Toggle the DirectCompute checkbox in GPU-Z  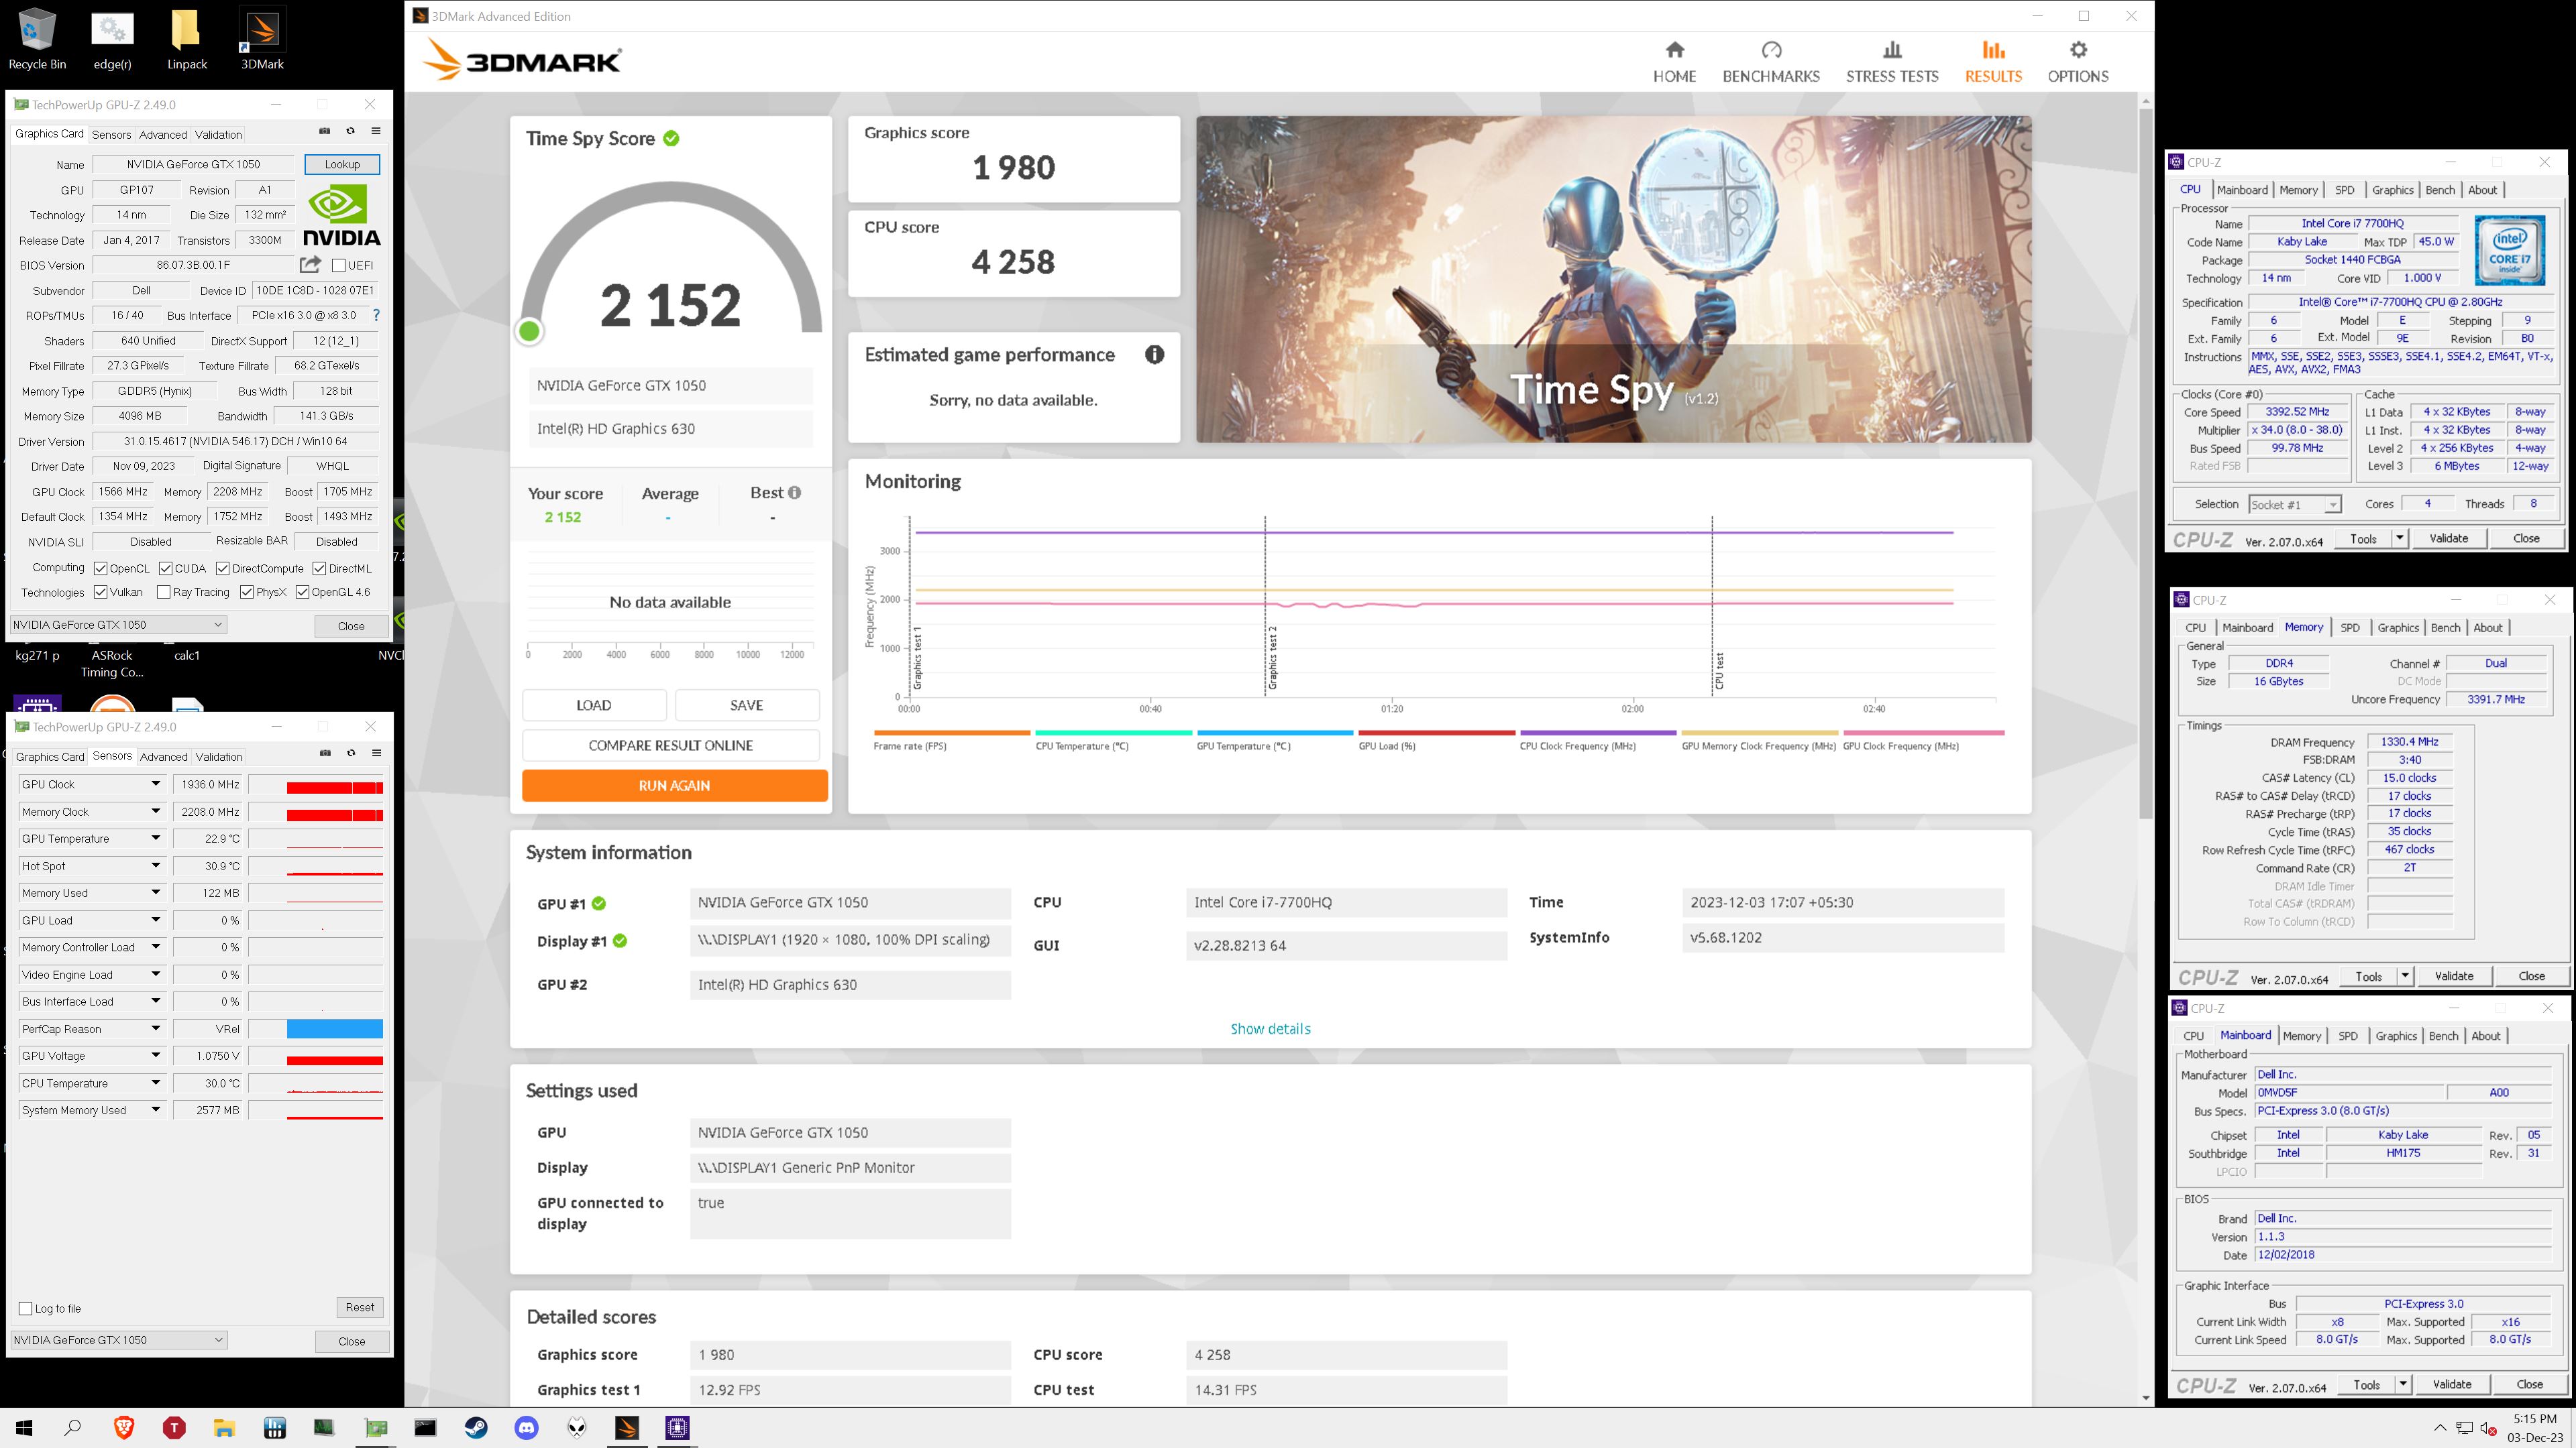click(223, 568)
